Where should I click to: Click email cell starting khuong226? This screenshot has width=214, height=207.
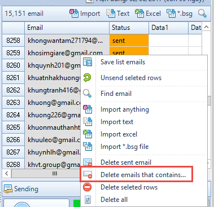(53, 115)
